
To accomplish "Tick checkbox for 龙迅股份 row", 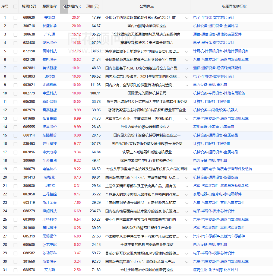I will pos(15,43).
